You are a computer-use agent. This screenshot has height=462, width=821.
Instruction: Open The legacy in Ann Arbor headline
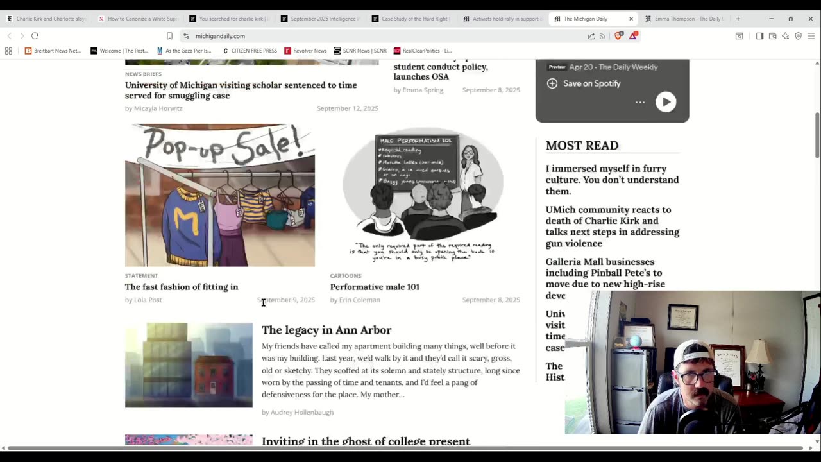pyautogui.click(x=326, y=330)
